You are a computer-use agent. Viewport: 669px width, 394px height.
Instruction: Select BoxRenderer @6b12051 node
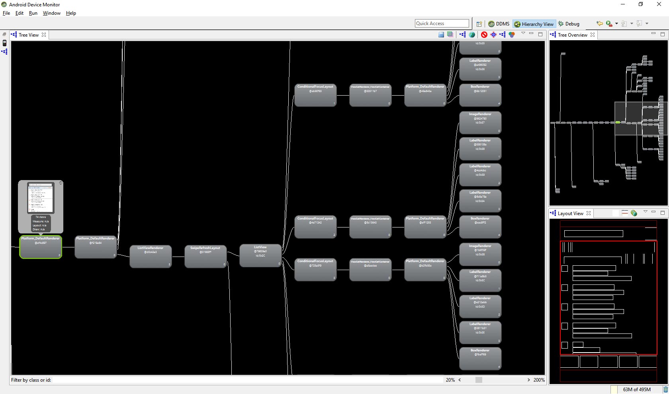[x=480, y=95]
